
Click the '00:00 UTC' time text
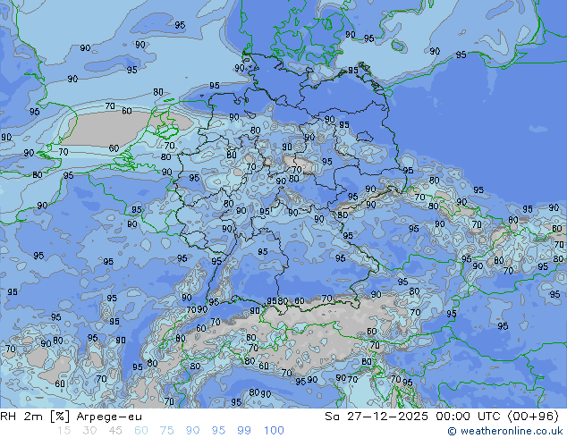tap(470, 417)
